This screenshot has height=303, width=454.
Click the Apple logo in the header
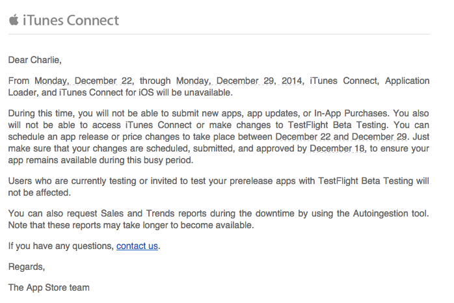tap(14, 20)
